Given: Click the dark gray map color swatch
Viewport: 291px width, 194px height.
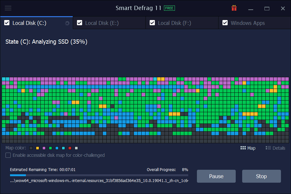Looking at the screenshot, I should point(31,148).
